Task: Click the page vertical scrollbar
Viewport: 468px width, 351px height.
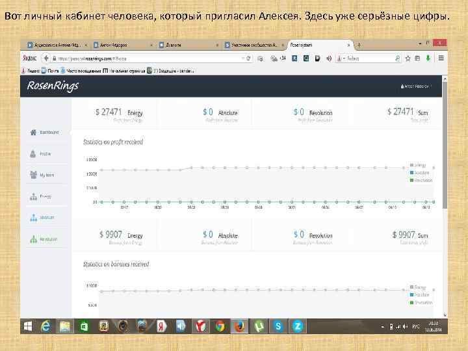Action: (445, 145)
